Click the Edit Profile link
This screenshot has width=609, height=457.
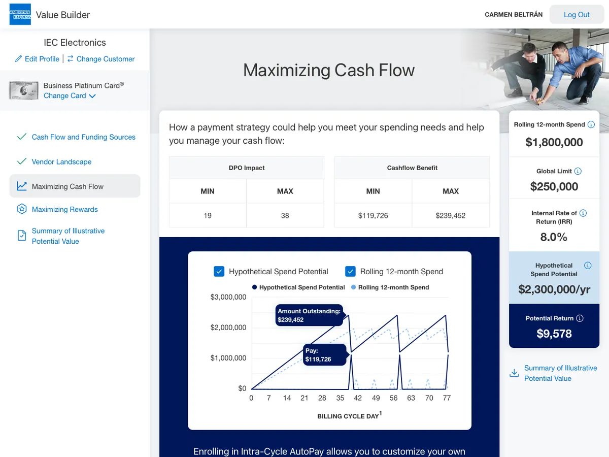(x=42, y=59)
